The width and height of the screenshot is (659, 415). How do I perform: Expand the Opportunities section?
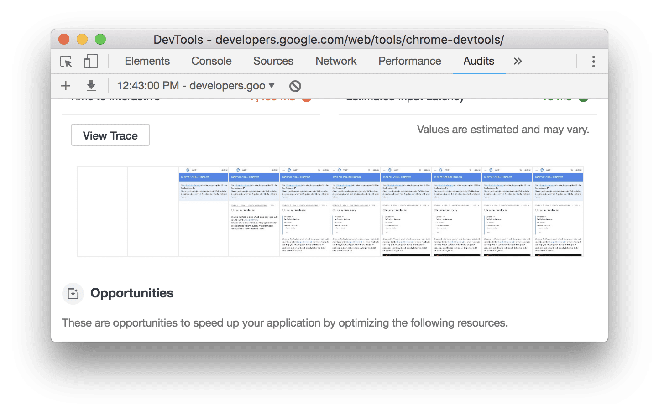132,293
